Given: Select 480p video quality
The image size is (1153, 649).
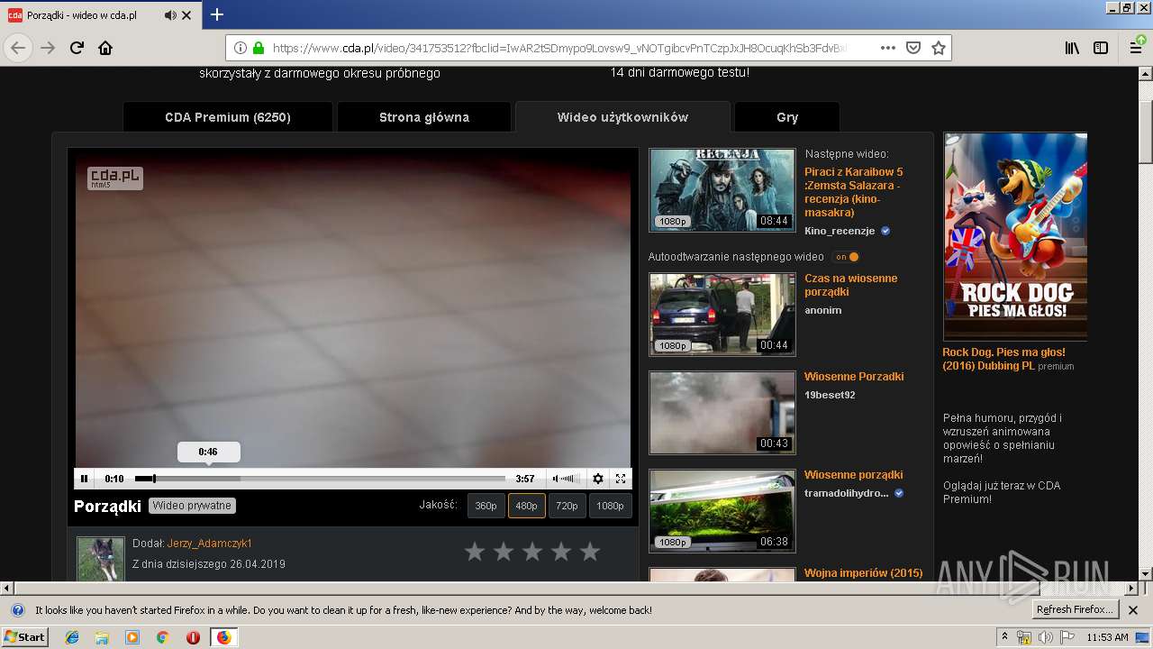Looking at the screenshot, I should (x=526, y=506).
